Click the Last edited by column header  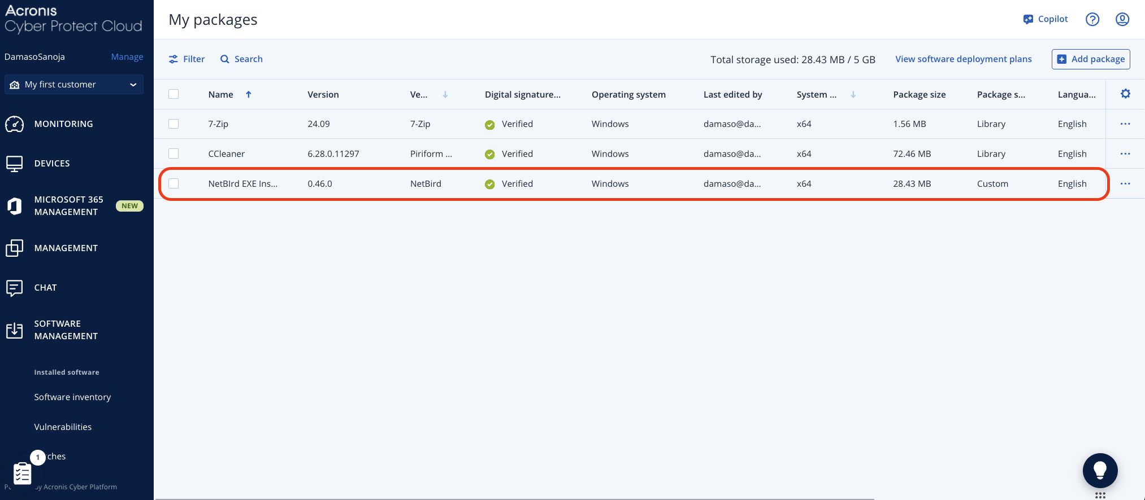point(733,95)
